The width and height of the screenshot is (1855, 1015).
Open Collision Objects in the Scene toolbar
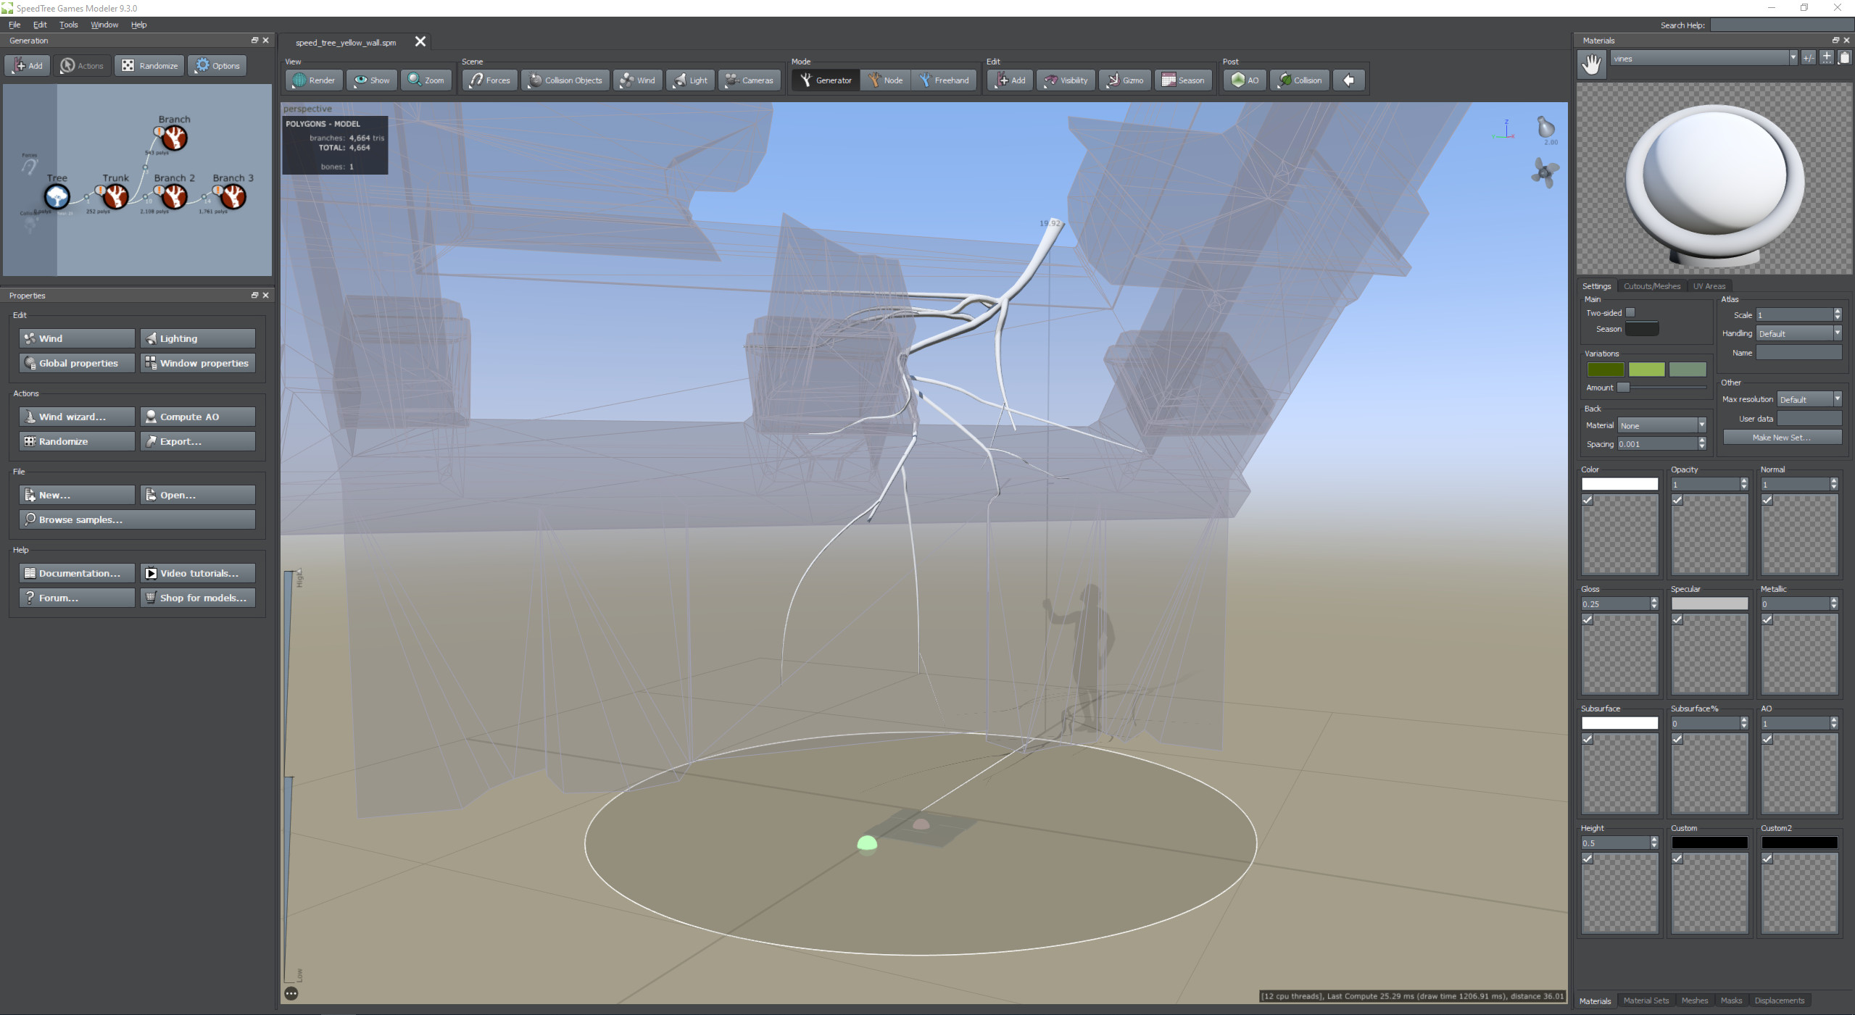point(565,80)
